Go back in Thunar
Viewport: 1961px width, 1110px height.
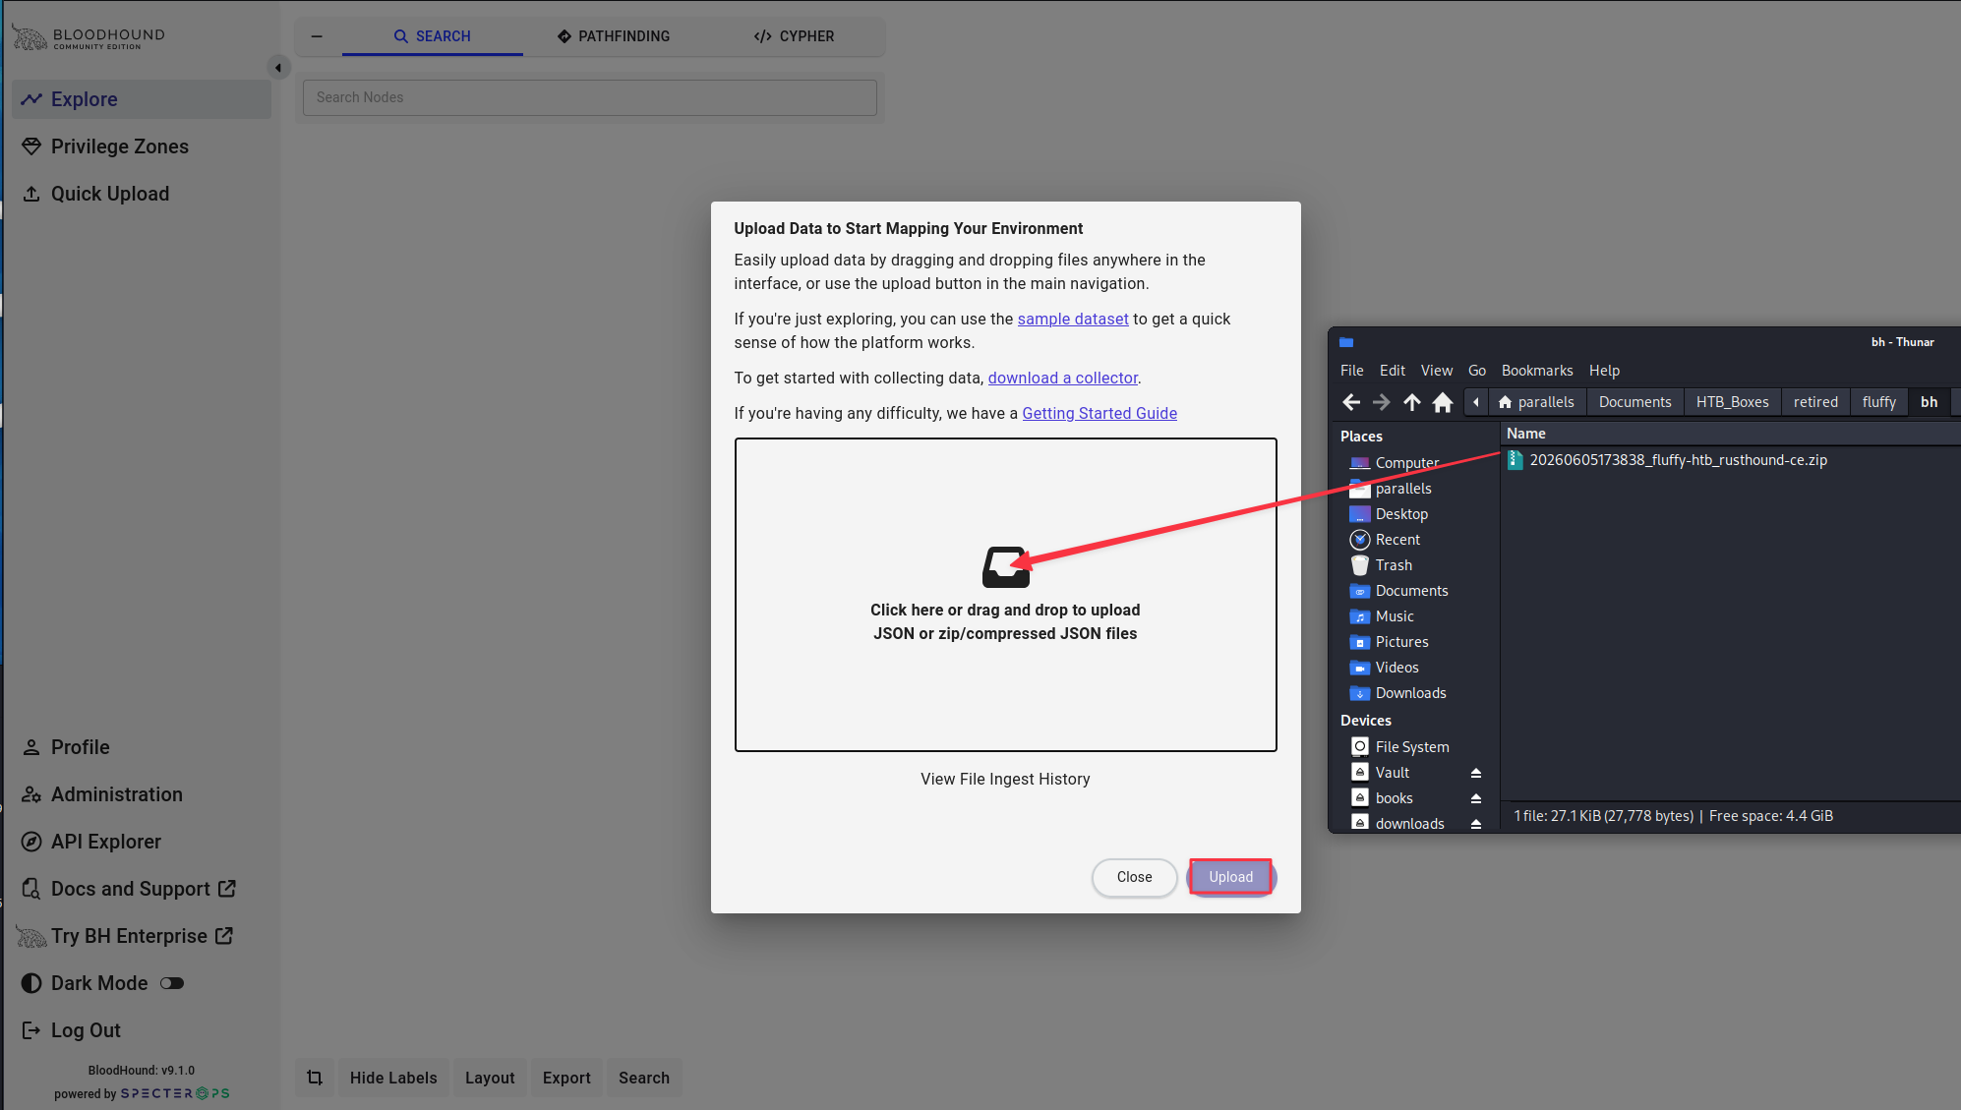pos(1351,402)
